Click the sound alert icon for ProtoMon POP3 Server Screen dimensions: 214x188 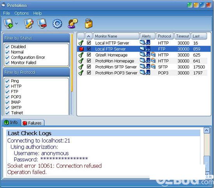[148, 72]
